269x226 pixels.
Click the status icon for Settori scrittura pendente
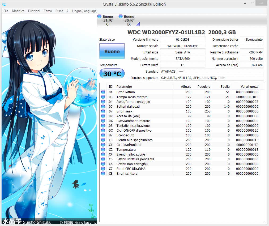pyautogui.click(x=103, y=159)
